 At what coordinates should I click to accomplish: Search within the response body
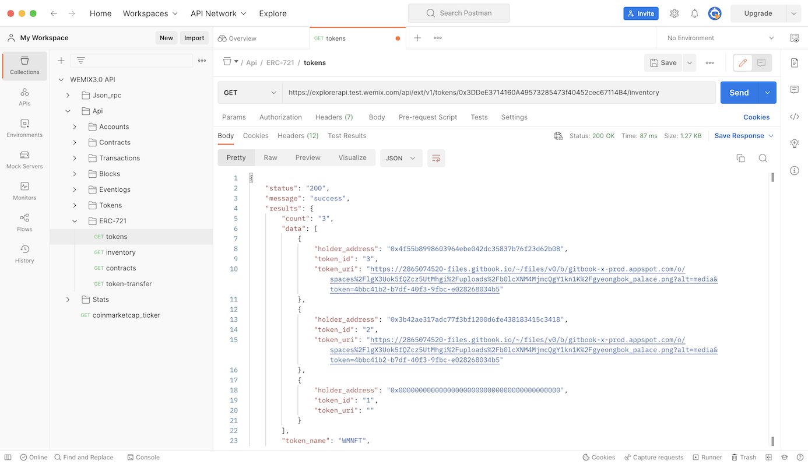pos(763,158)
